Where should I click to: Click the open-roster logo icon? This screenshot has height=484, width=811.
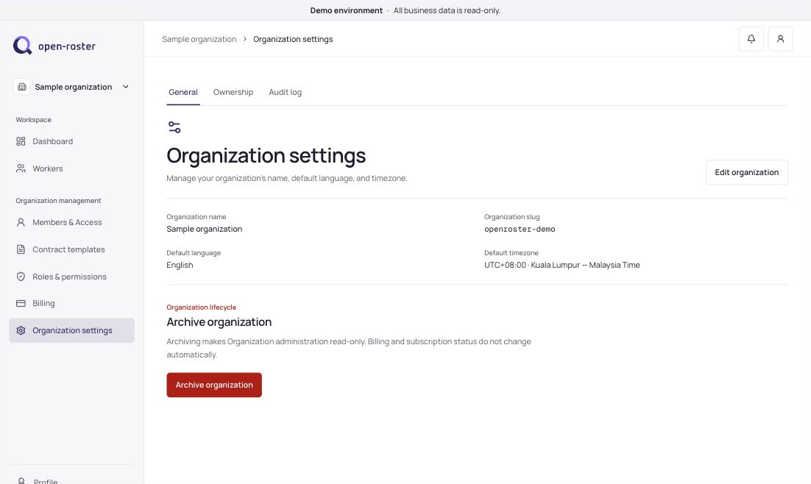coord(22,46)
